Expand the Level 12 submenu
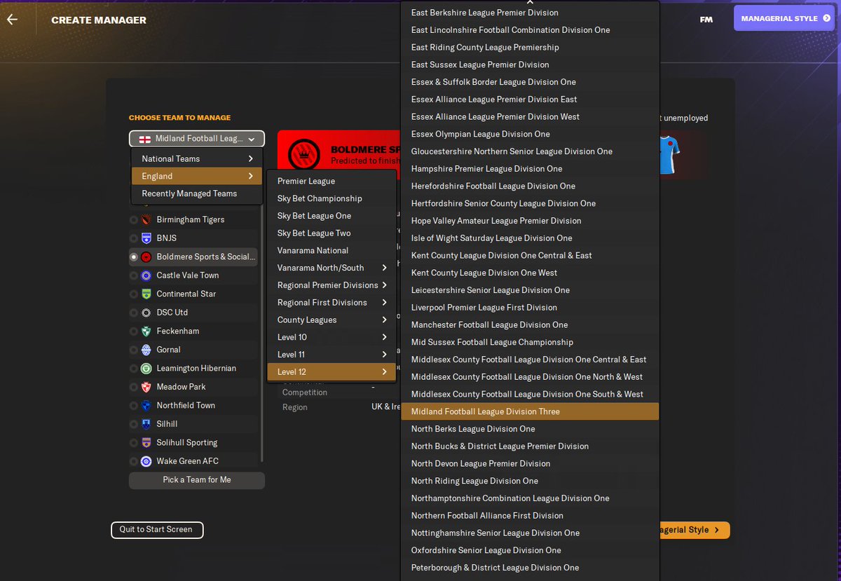The image size is (841, 581). click(331, 371)
